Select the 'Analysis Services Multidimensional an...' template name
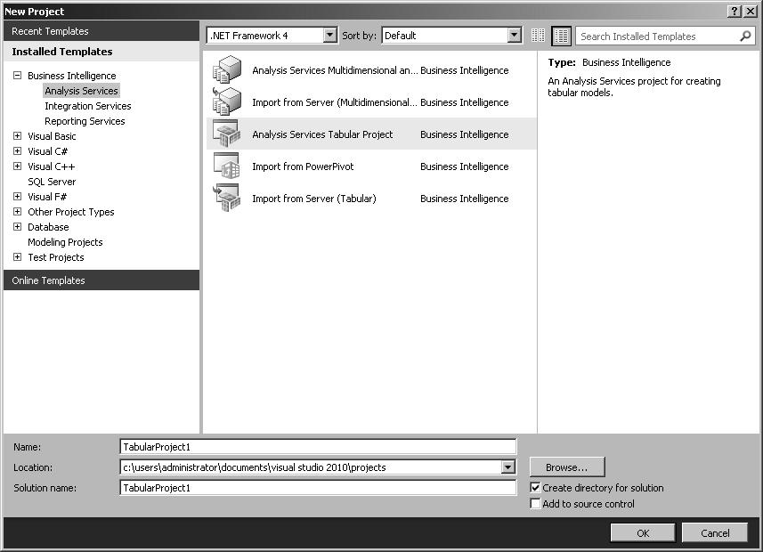763x552 pixels. coord(335,70)
